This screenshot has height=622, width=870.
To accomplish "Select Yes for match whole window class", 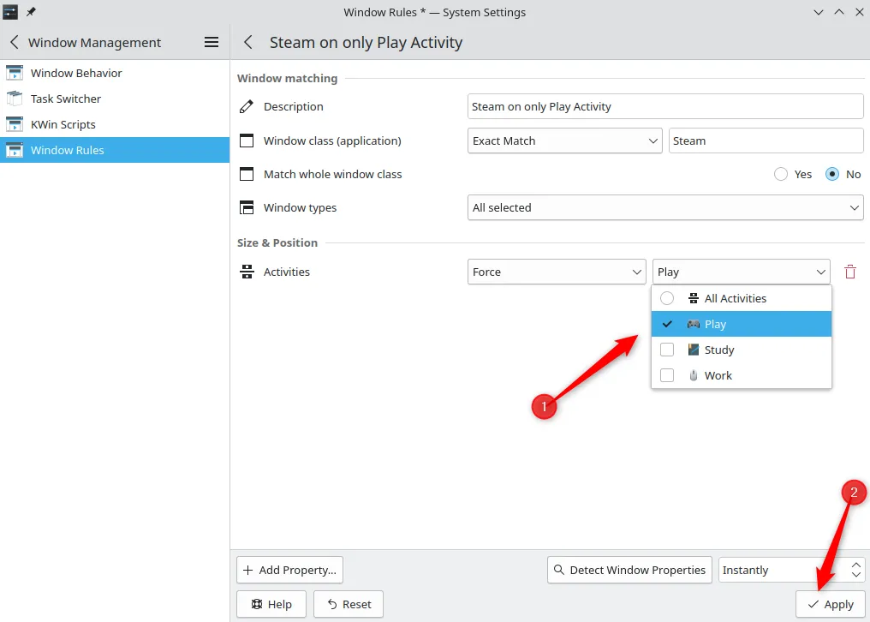I will pyautogui.click(x=781, y=174).
